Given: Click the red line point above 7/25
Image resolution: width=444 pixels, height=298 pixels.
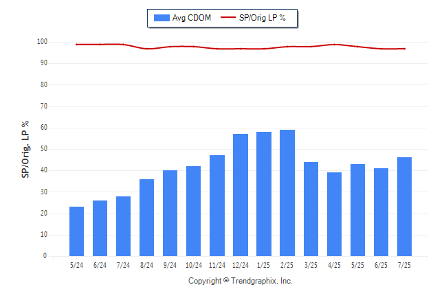Looking at the screenshot, I should (x=405, y=49).
